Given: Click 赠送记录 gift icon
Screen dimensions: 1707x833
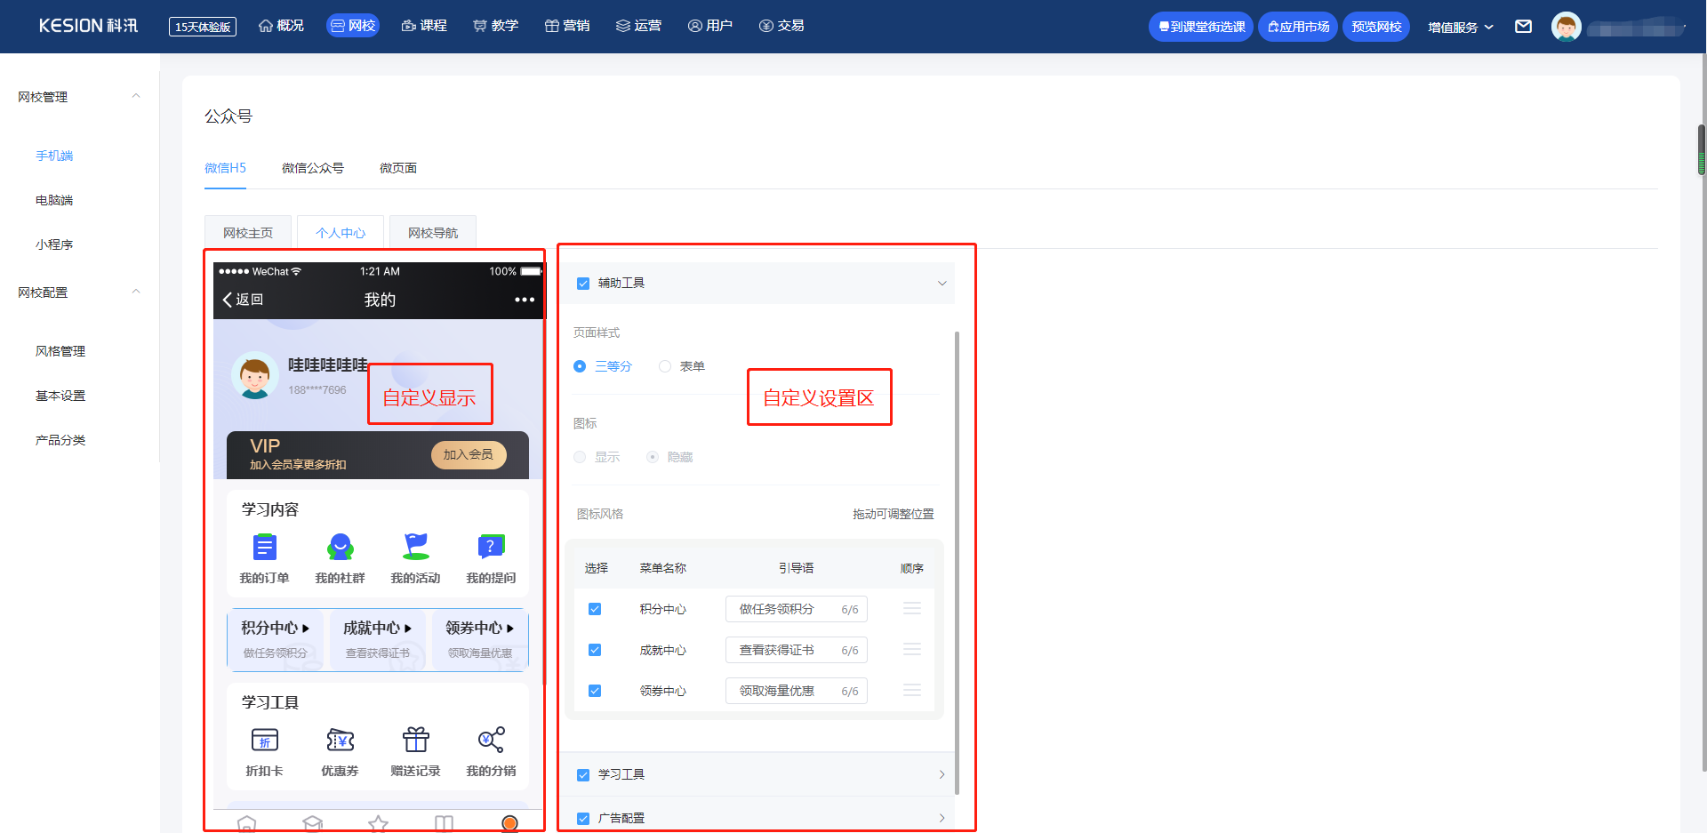Looking at the screenshot, I should 415,740.
